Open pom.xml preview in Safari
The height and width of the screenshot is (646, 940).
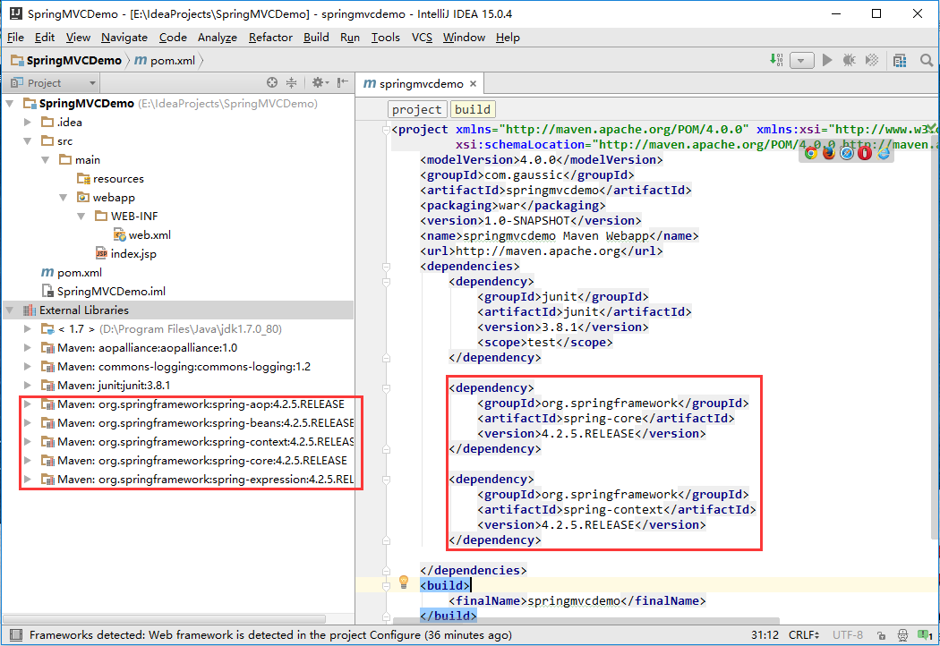[847, 153]
